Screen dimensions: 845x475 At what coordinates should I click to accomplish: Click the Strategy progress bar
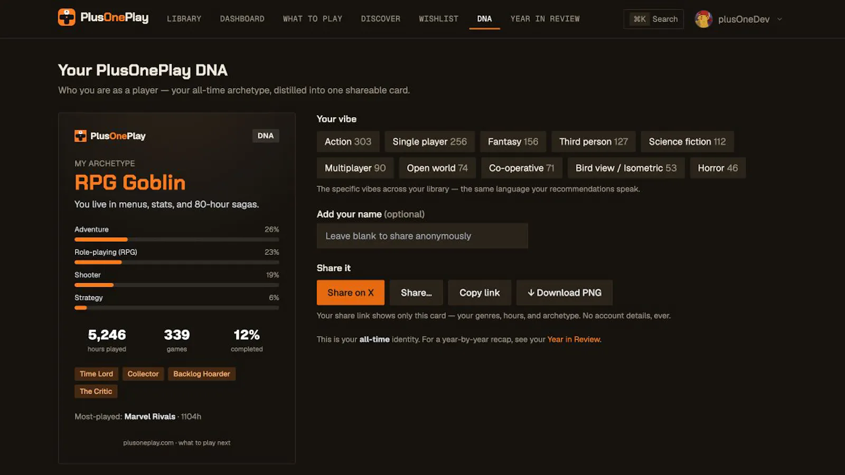coord(177,308)
